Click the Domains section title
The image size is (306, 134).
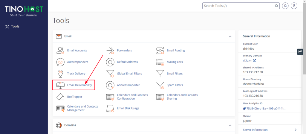coord(70,125)
